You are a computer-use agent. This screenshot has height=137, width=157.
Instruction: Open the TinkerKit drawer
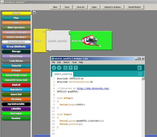click(x=16, y=66)
